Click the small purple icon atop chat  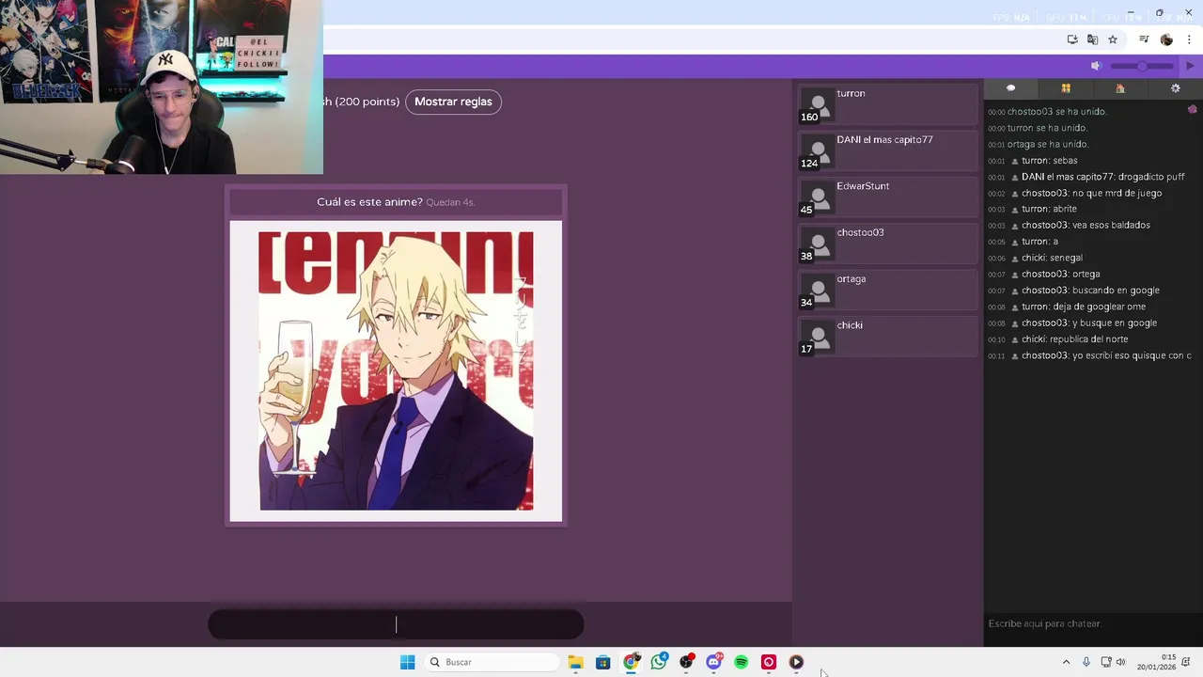pos(1192,110)
